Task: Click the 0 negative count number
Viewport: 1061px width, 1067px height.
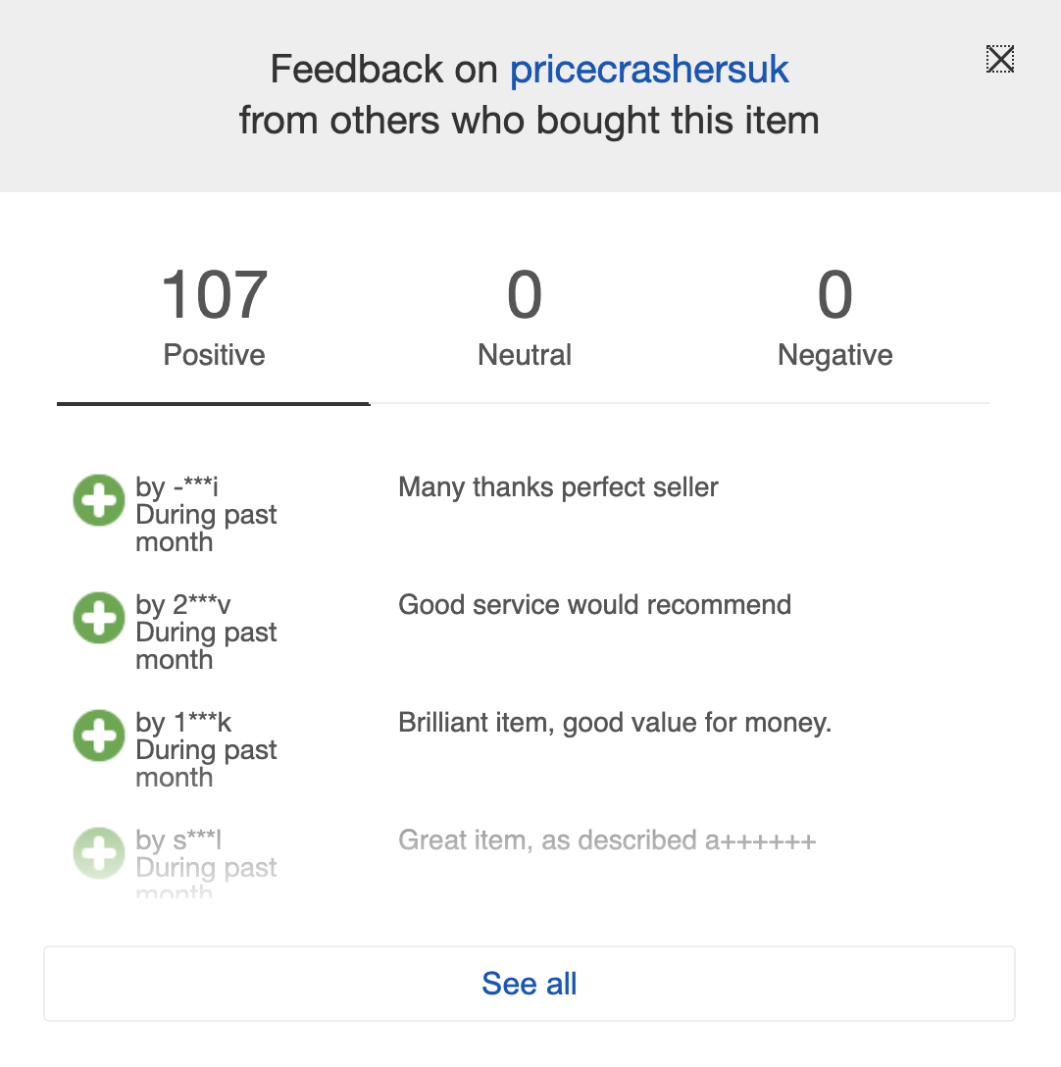Action: 835,294
